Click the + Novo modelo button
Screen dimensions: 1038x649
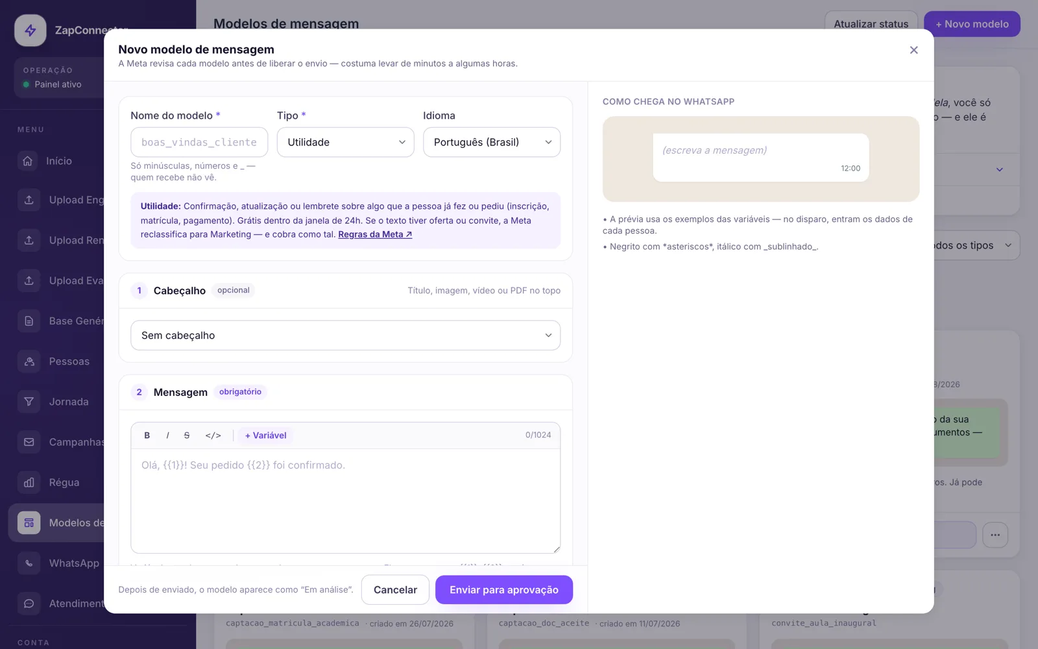click(x=972, y=24)
